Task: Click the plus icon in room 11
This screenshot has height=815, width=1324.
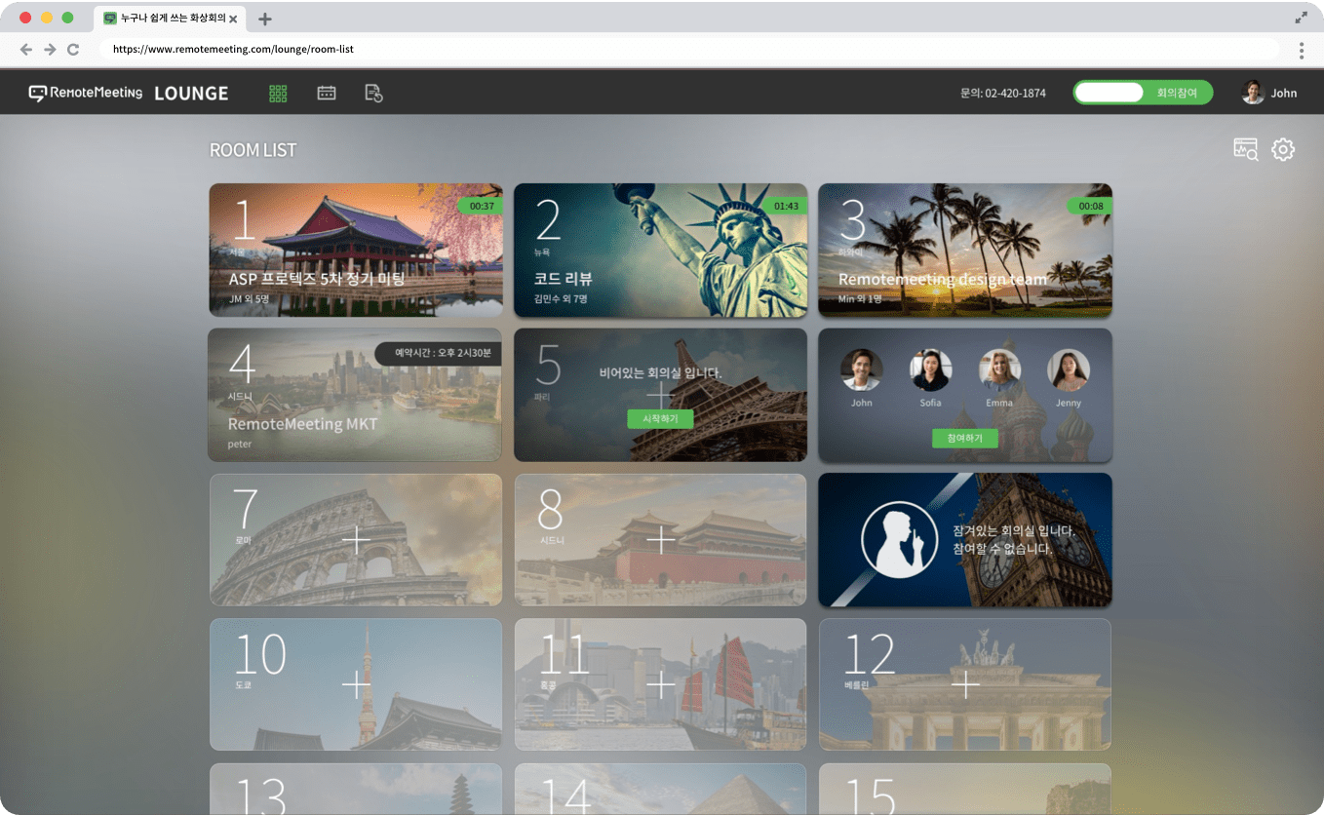Action: [x=661, y=684]
